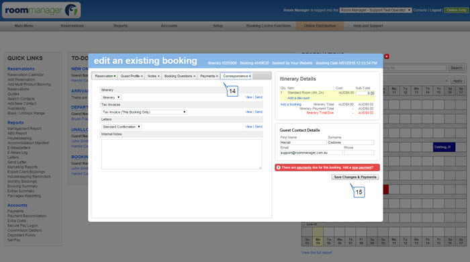Image resolution: width=470 pixels, height=262 pixels.
Task: Switch to the Reservation tab
Action: [105, 76]
